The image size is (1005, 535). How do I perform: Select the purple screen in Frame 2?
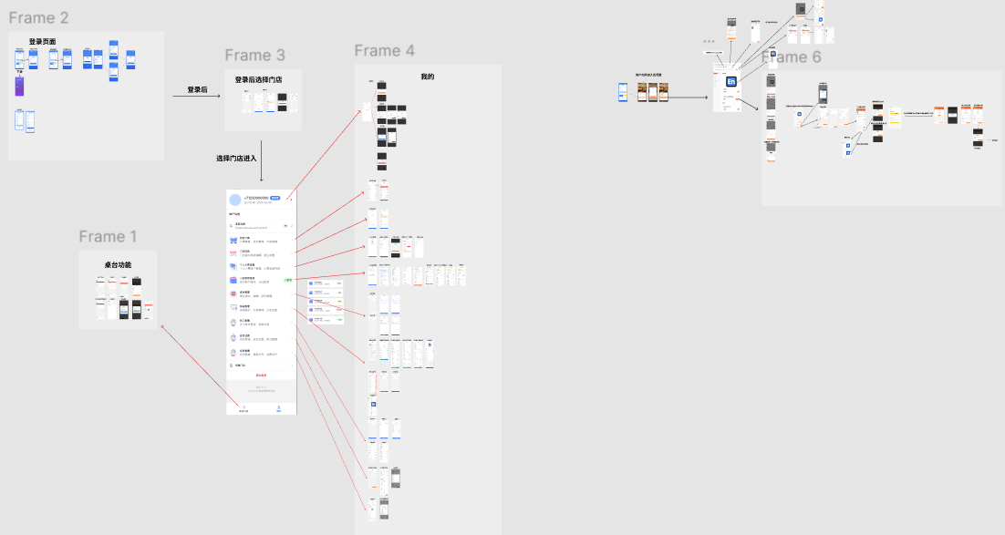click(x=19, y=87)
